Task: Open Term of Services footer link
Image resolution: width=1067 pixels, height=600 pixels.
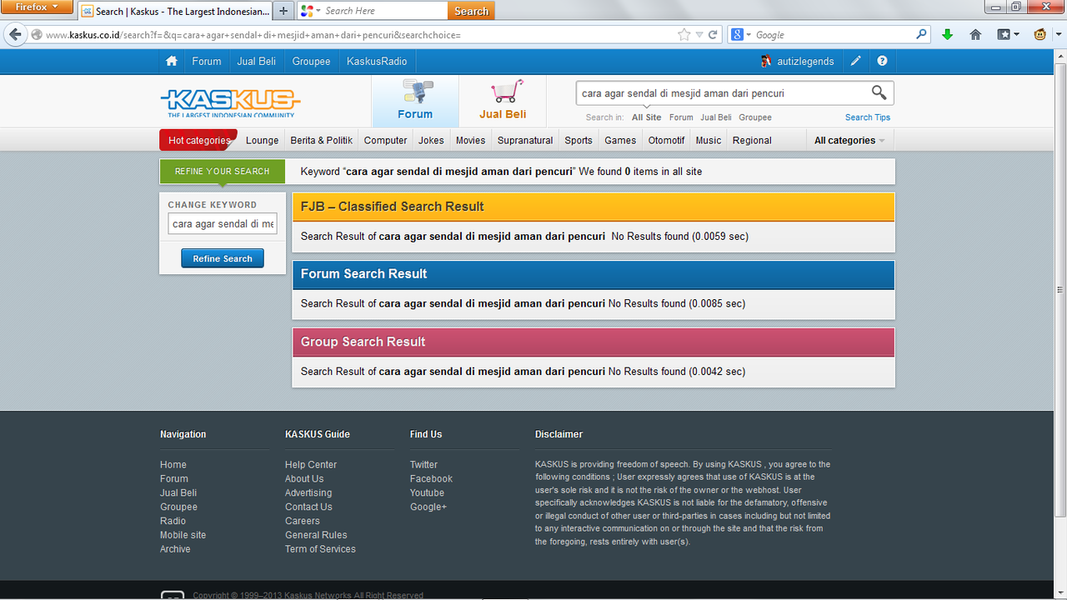Action: [320, 549]
